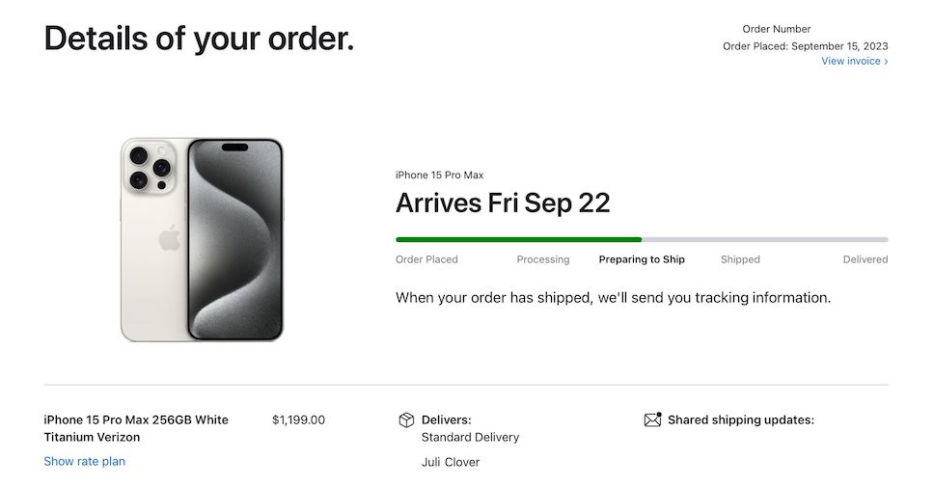This screenshot has height=486, width=934.
Task: Select the Order Placed progress step
Action: coord(426,259)
